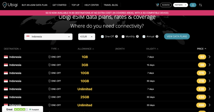Open the EUR currency dropdown
The width and height of the screenshot is (214, 112).
click(x=87, y=36)
